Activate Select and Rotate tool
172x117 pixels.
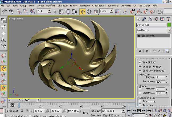(x=89, y=12)
